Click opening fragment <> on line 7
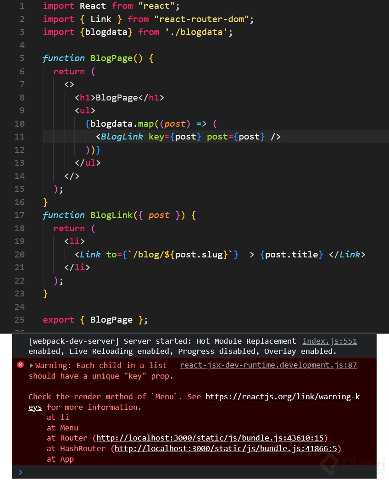 tap(69, 84)
